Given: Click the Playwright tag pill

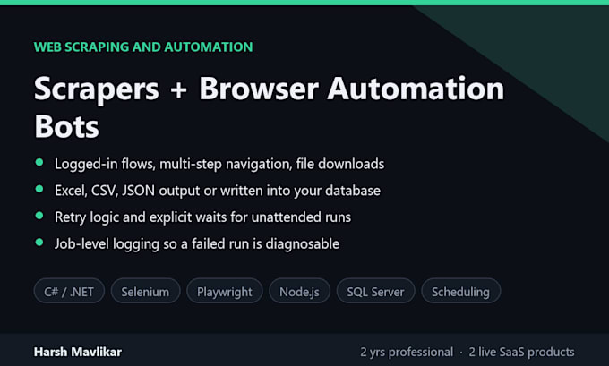Looking at the screenshot, I should point(225,291).
